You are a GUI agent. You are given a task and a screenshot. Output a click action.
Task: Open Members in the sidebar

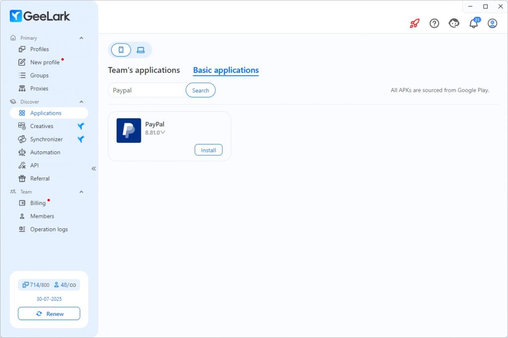click(x=49, y=216)
